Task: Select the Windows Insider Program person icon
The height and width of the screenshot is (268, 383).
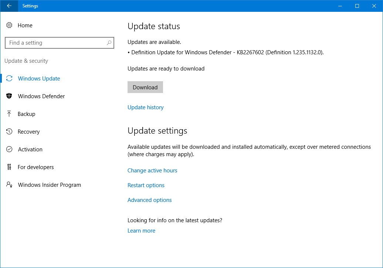Action: coord(9,185)
